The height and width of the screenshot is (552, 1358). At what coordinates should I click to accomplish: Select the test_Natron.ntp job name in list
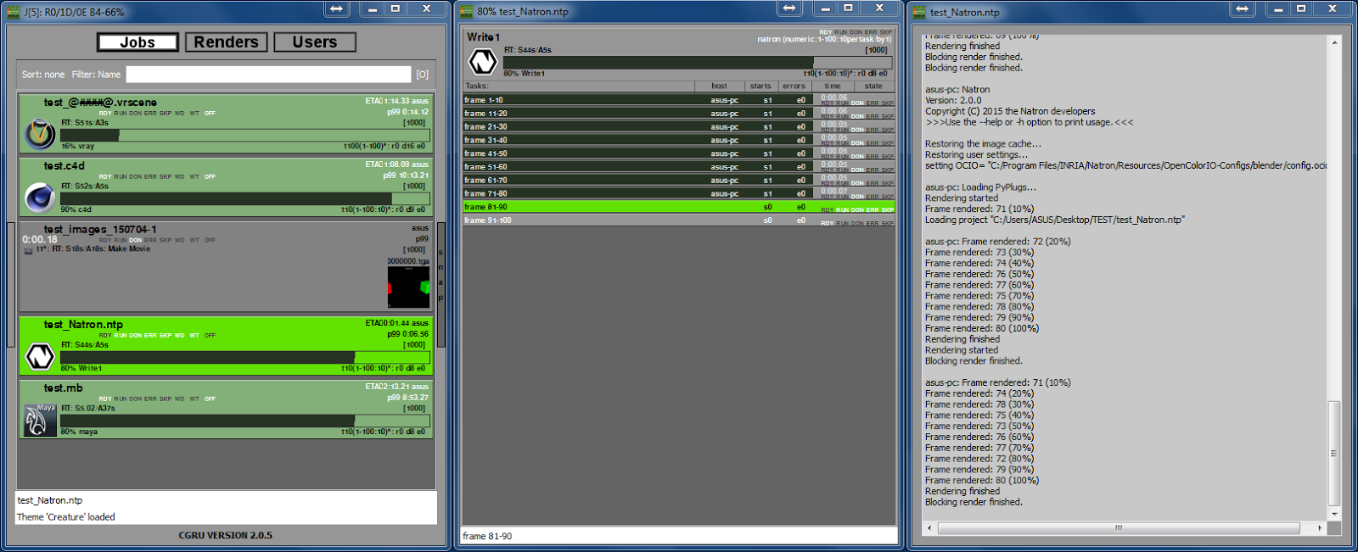(83, 325)
